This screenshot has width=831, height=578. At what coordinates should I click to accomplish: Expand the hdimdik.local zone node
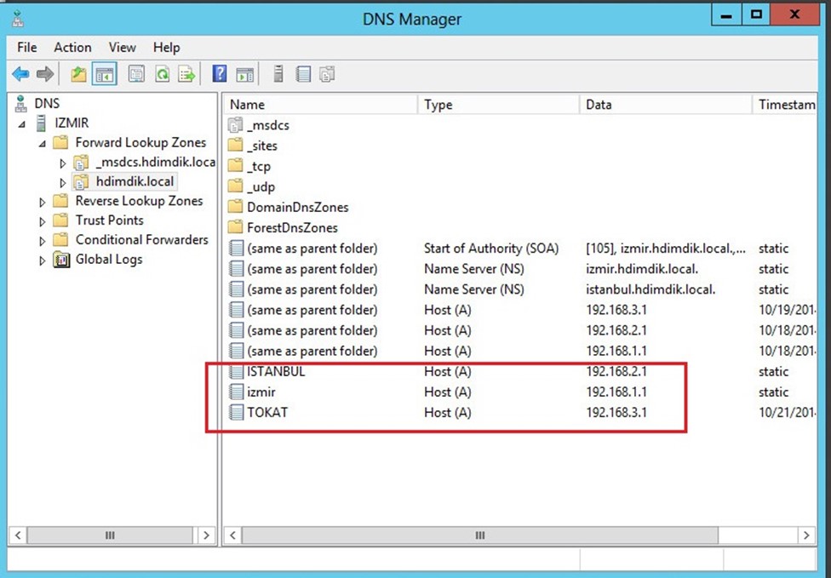(x=62, y=183)
